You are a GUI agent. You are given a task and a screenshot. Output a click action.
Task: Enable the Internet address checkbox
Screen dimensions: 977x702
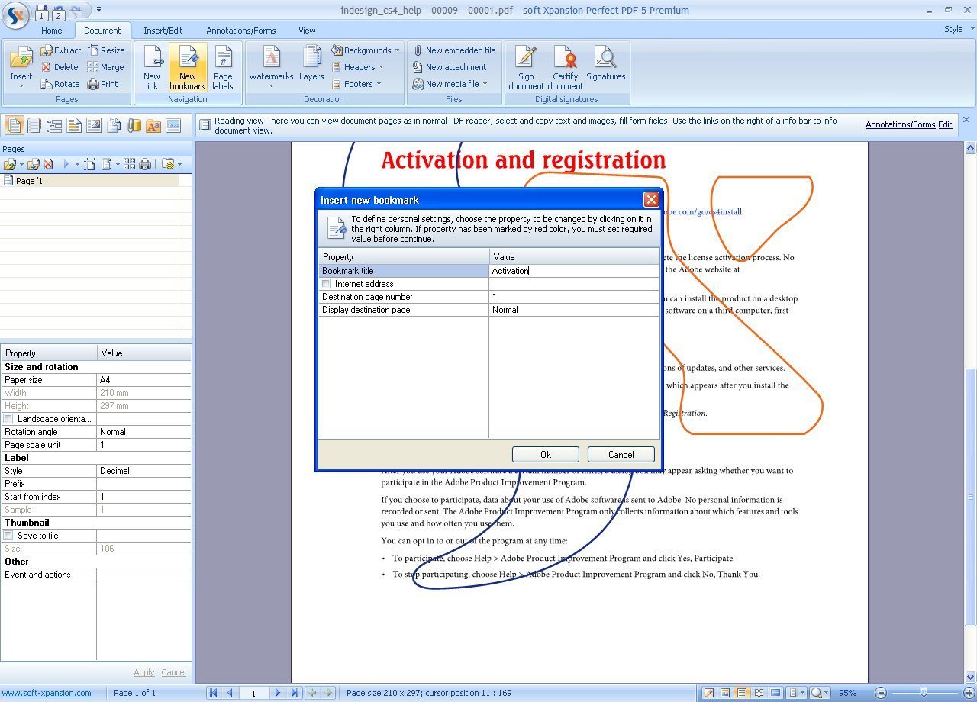click(x=327, y=284)
